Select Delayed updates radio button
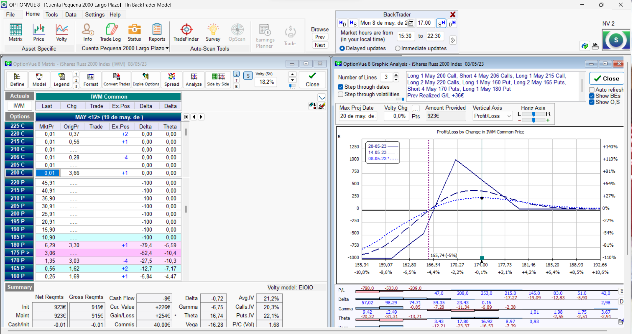This screenshot has height=334, width=632. point(342,48)
